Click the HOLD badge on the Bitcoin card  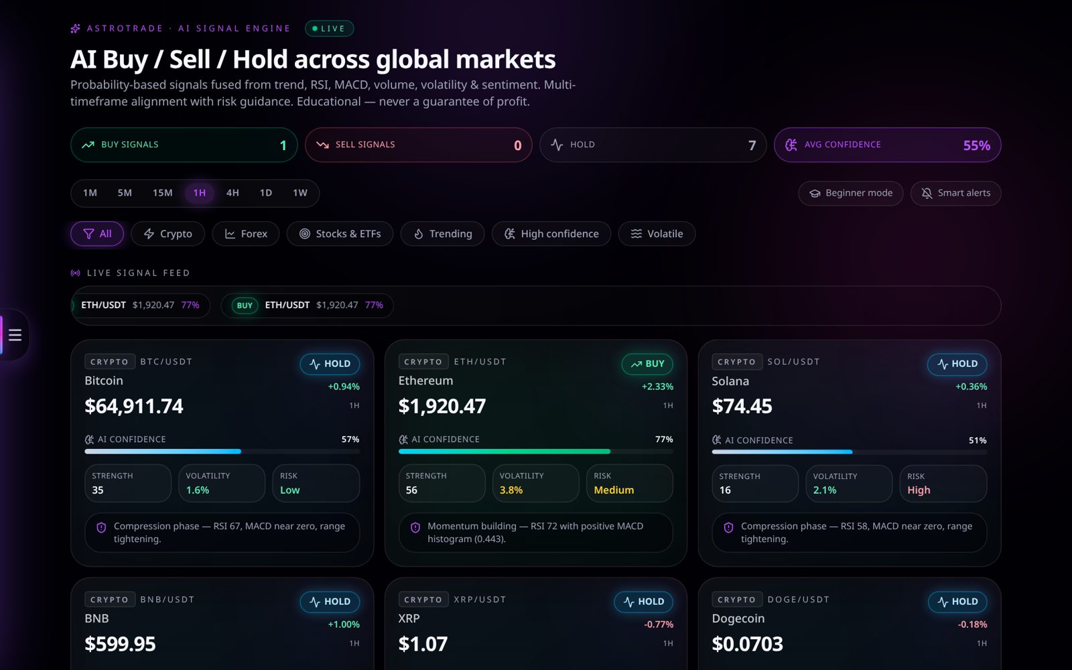tap(330, 364)
